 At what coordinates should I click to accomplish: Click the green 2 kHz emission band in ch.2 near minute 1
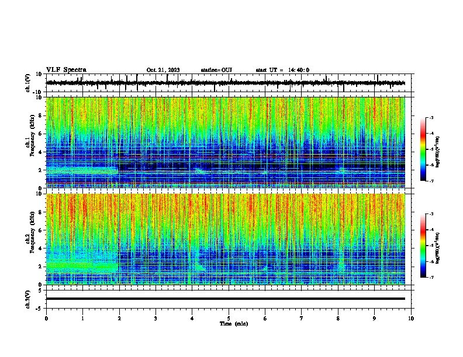pos(82,266)
